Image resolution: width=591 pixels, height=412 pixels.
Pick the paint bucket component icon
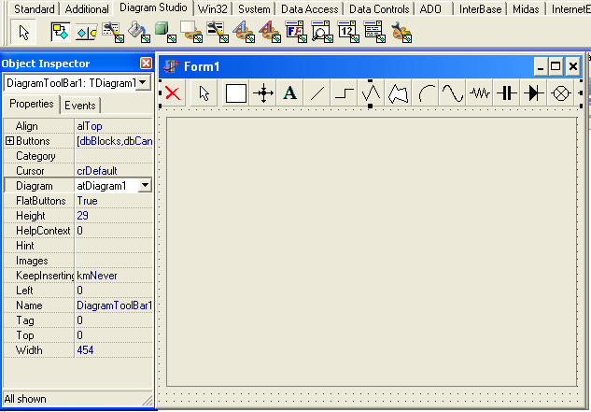(x=139, y=32)
